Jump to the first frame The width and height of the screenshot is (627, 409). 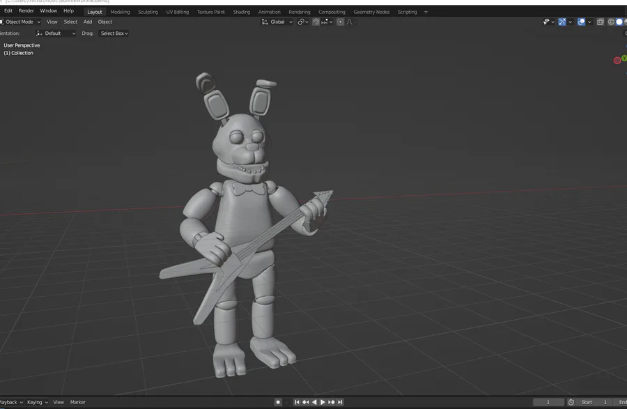tap(297, 402)
